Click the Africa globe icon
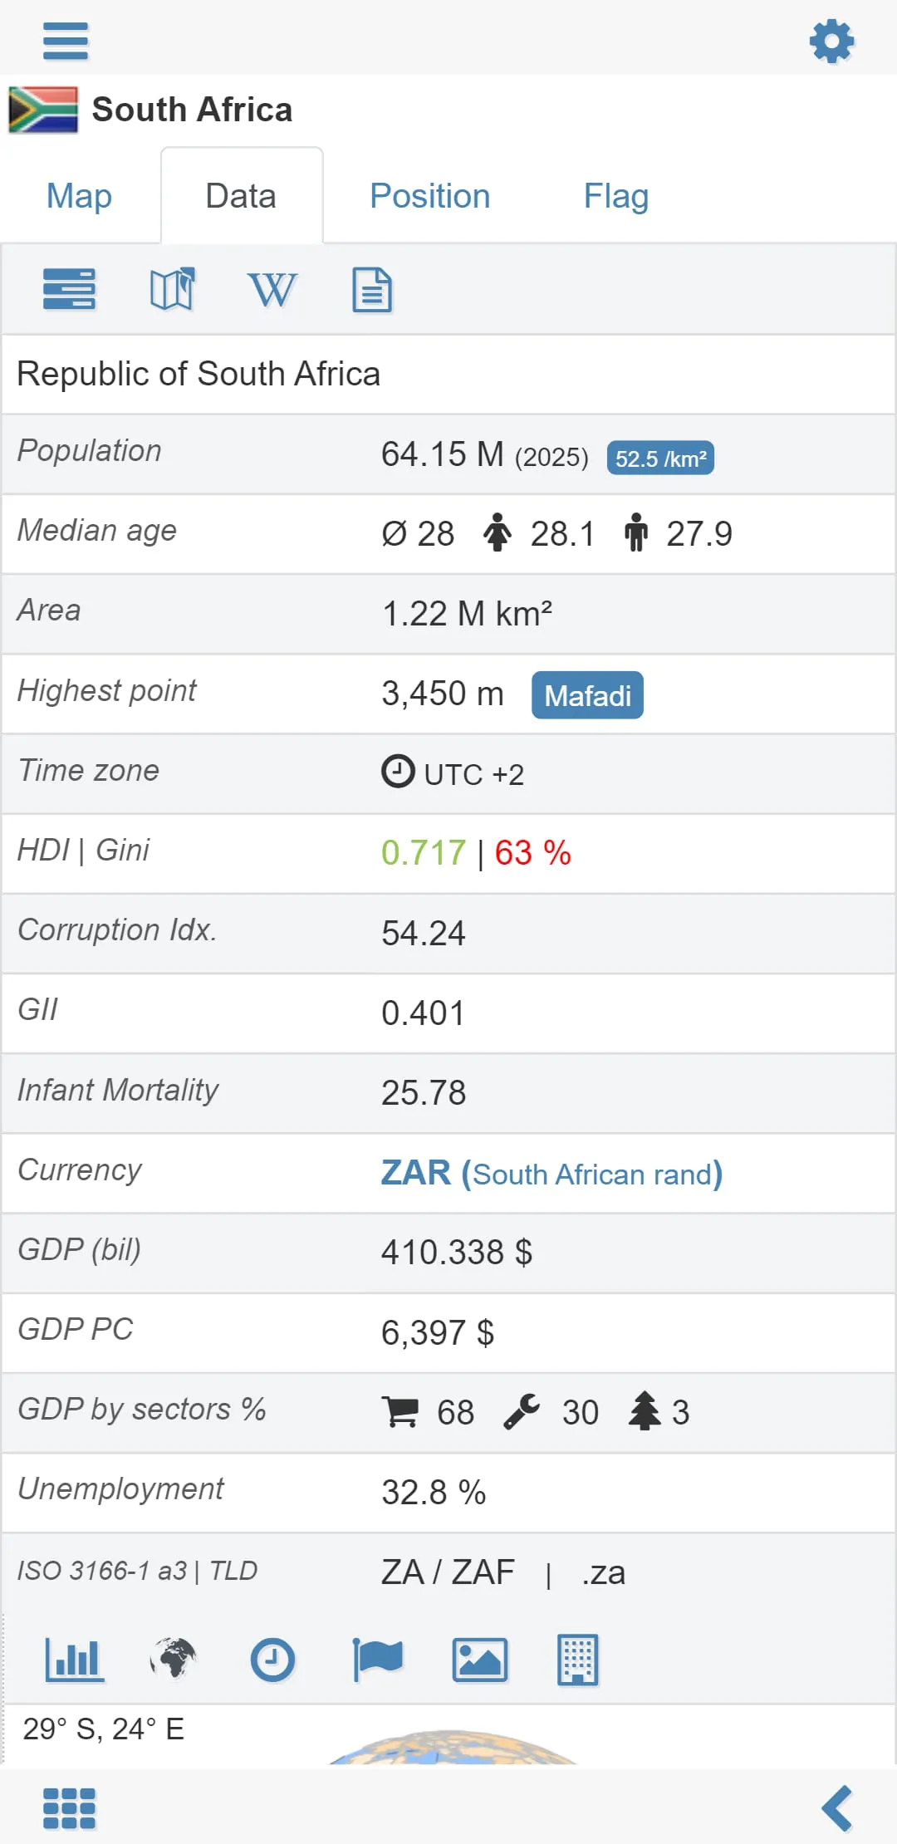Screen dimensions: 897x1844 pos(173,1660)
